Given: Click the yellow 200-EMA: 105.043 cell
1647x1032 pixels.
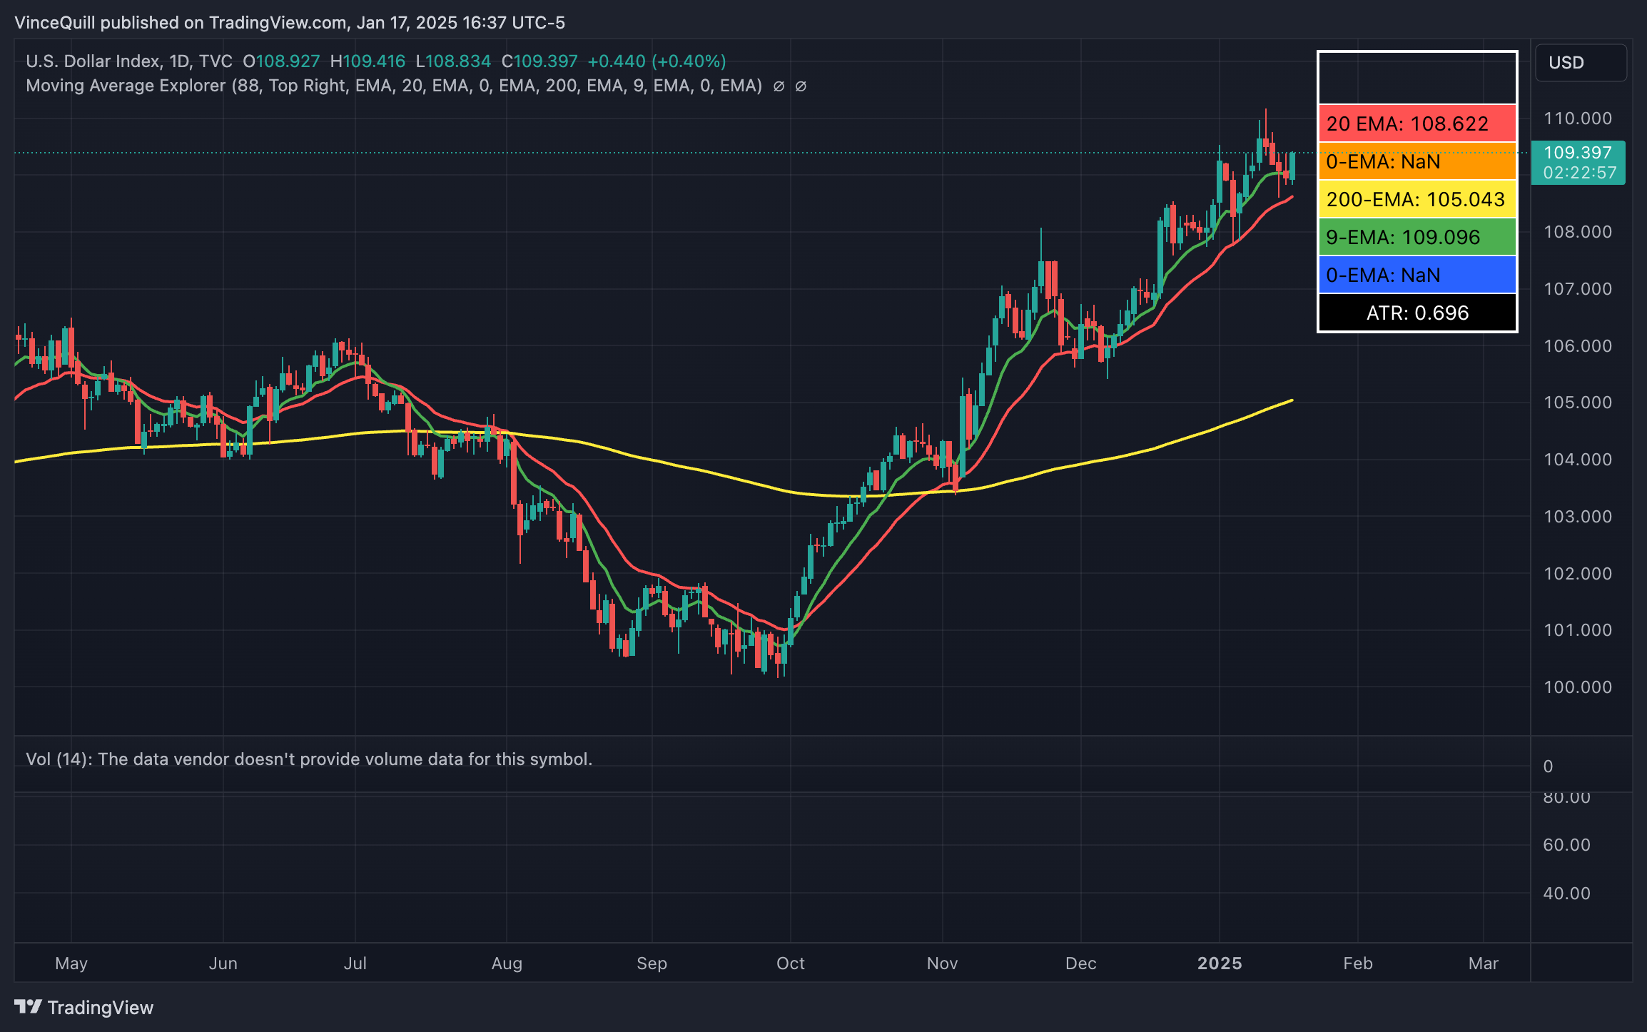Looking at the screenshot, I should click(1417, 199).
